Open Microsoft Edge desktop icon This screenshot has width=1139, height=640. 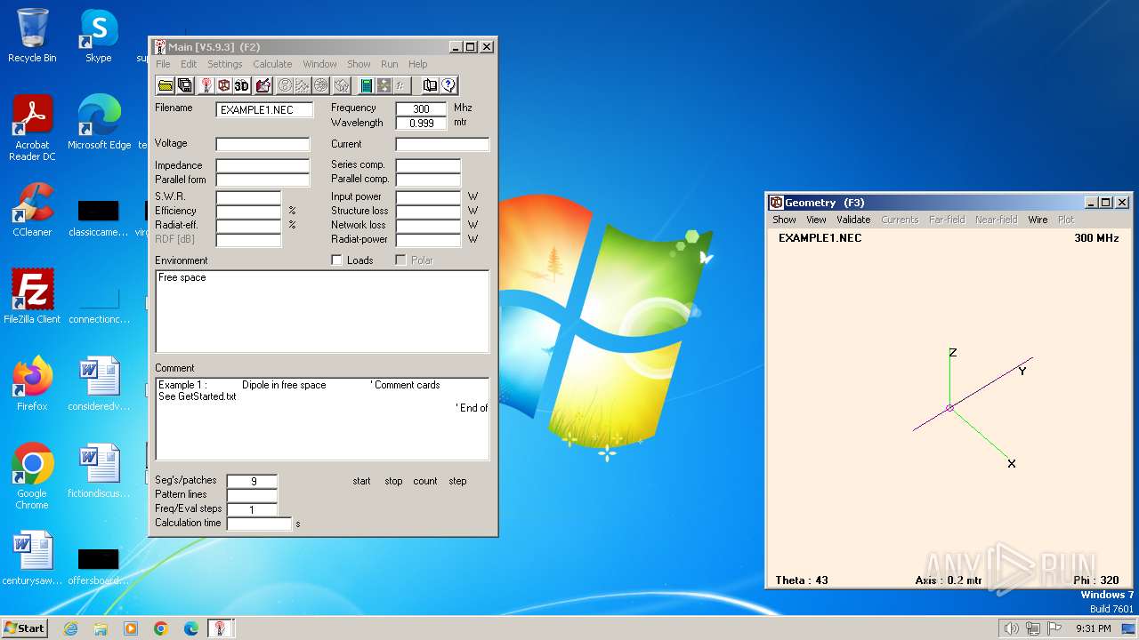tap(99, 123)
